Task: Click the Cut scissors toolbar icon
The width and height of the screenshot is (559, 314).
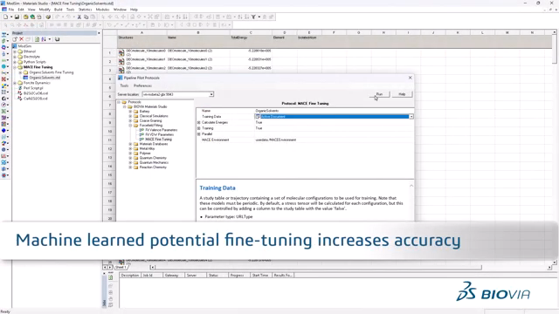Action: (79, 17)
